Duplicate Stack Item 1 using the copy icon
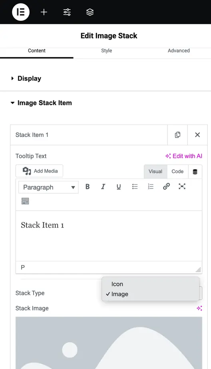211x369 pixels. pos(178,135)
